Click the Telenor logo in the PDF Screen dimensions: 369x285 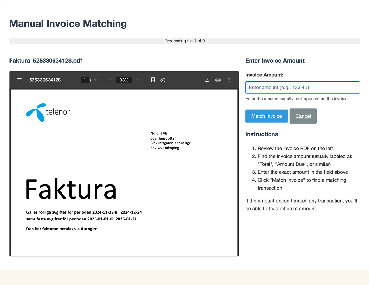[x=48, y=112]
